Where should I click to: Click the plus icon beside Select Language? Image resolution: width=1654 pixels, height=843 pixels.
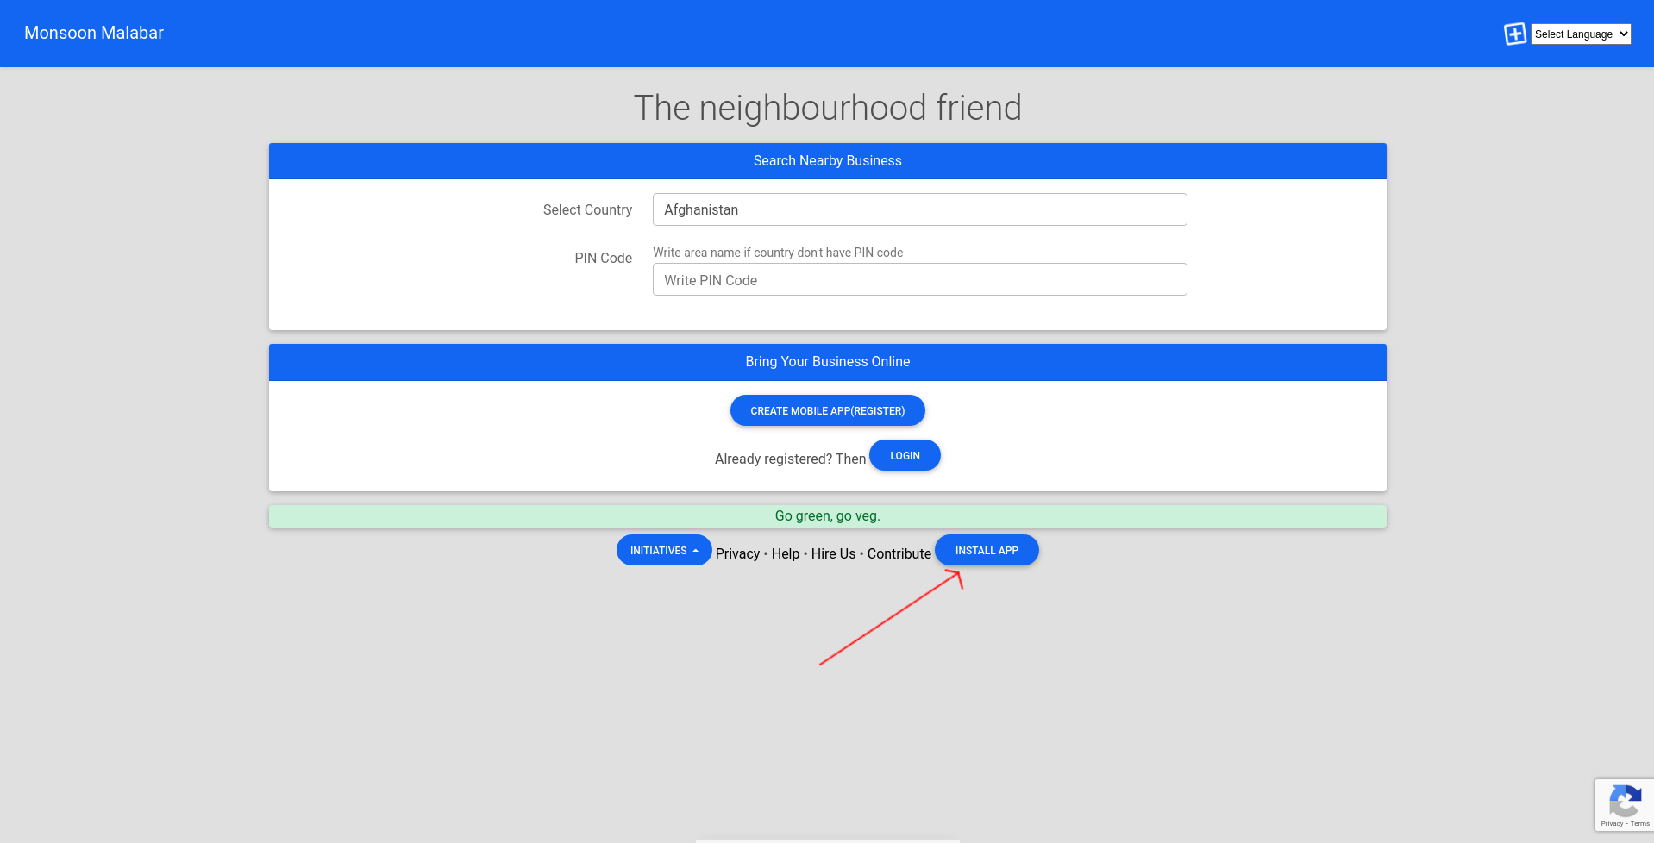pyautogui.click(x=1515, y=34)
